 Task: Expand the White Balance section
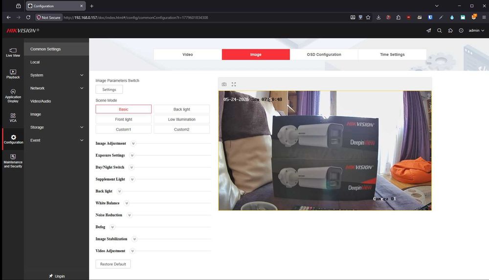coord(127,203)
